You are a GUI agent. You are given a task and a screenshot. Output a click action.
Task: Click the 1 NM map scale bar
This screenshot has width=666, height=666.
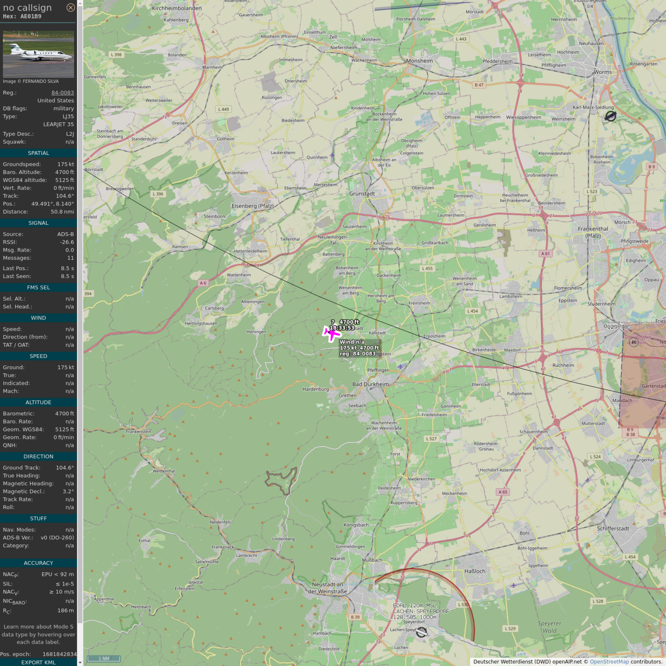[104, 659]
